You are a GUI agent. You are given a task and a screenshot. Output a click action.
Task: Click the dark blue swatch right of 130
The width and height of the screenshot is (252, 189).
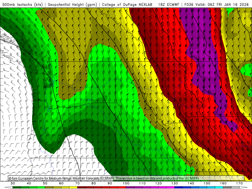coord(179,187)
